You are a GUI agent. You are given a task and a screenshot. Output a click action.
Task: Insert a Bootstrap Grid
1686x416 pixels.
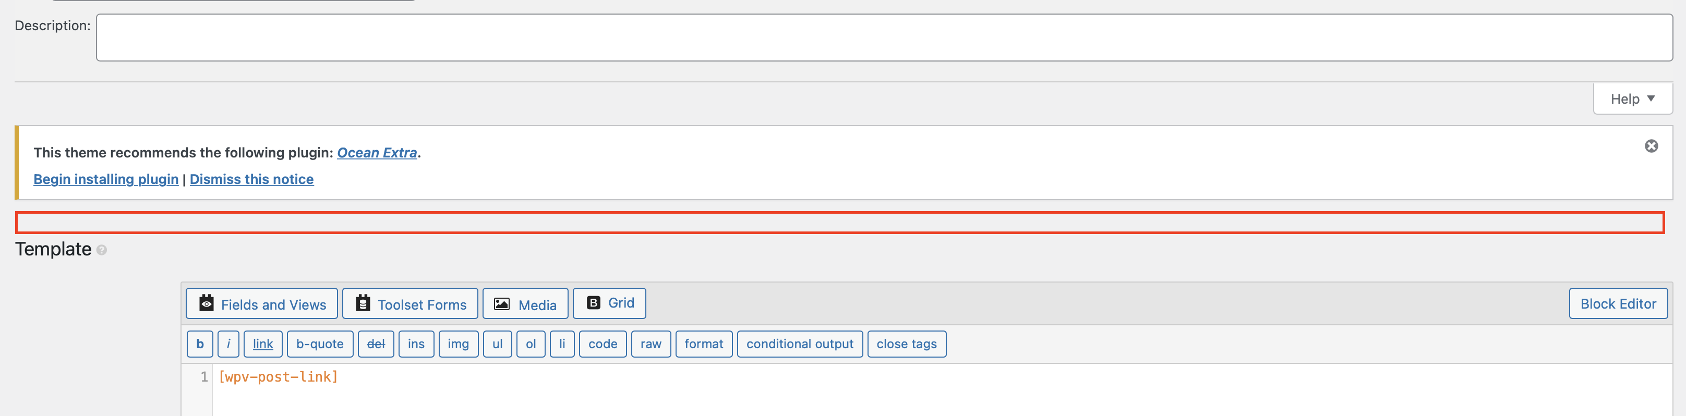pyautogui.click(x=609, y=303)
